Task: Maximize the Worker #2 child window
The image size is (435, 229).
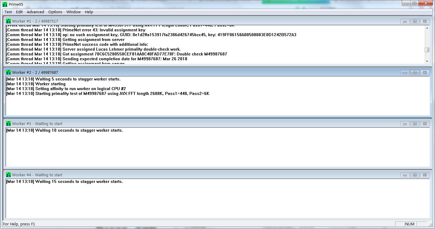Action: pos(415,72)
